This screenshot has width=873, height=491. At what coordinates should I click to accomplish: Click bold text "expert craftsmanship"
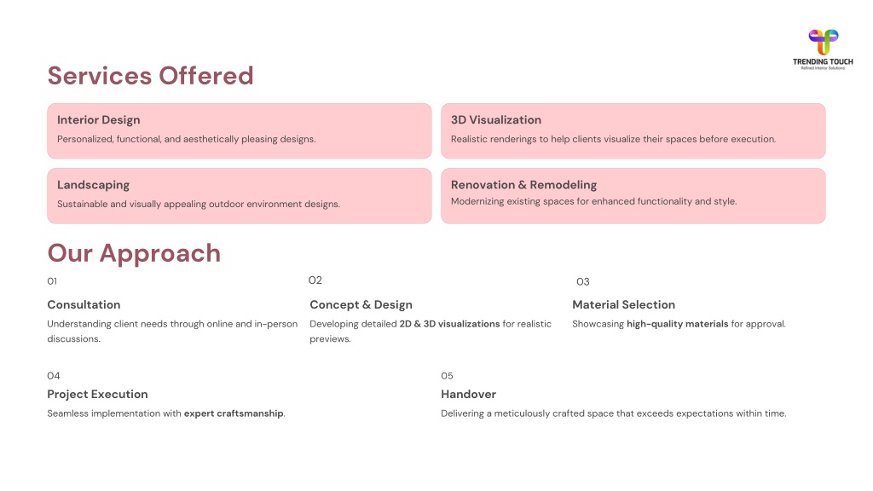tap(234, 413)
